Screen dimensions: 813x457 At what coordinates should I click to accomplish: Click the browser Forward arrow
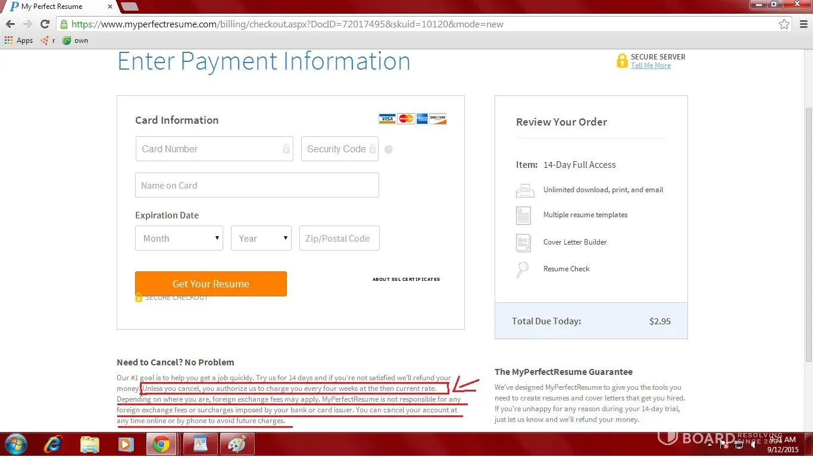(27, 24)
